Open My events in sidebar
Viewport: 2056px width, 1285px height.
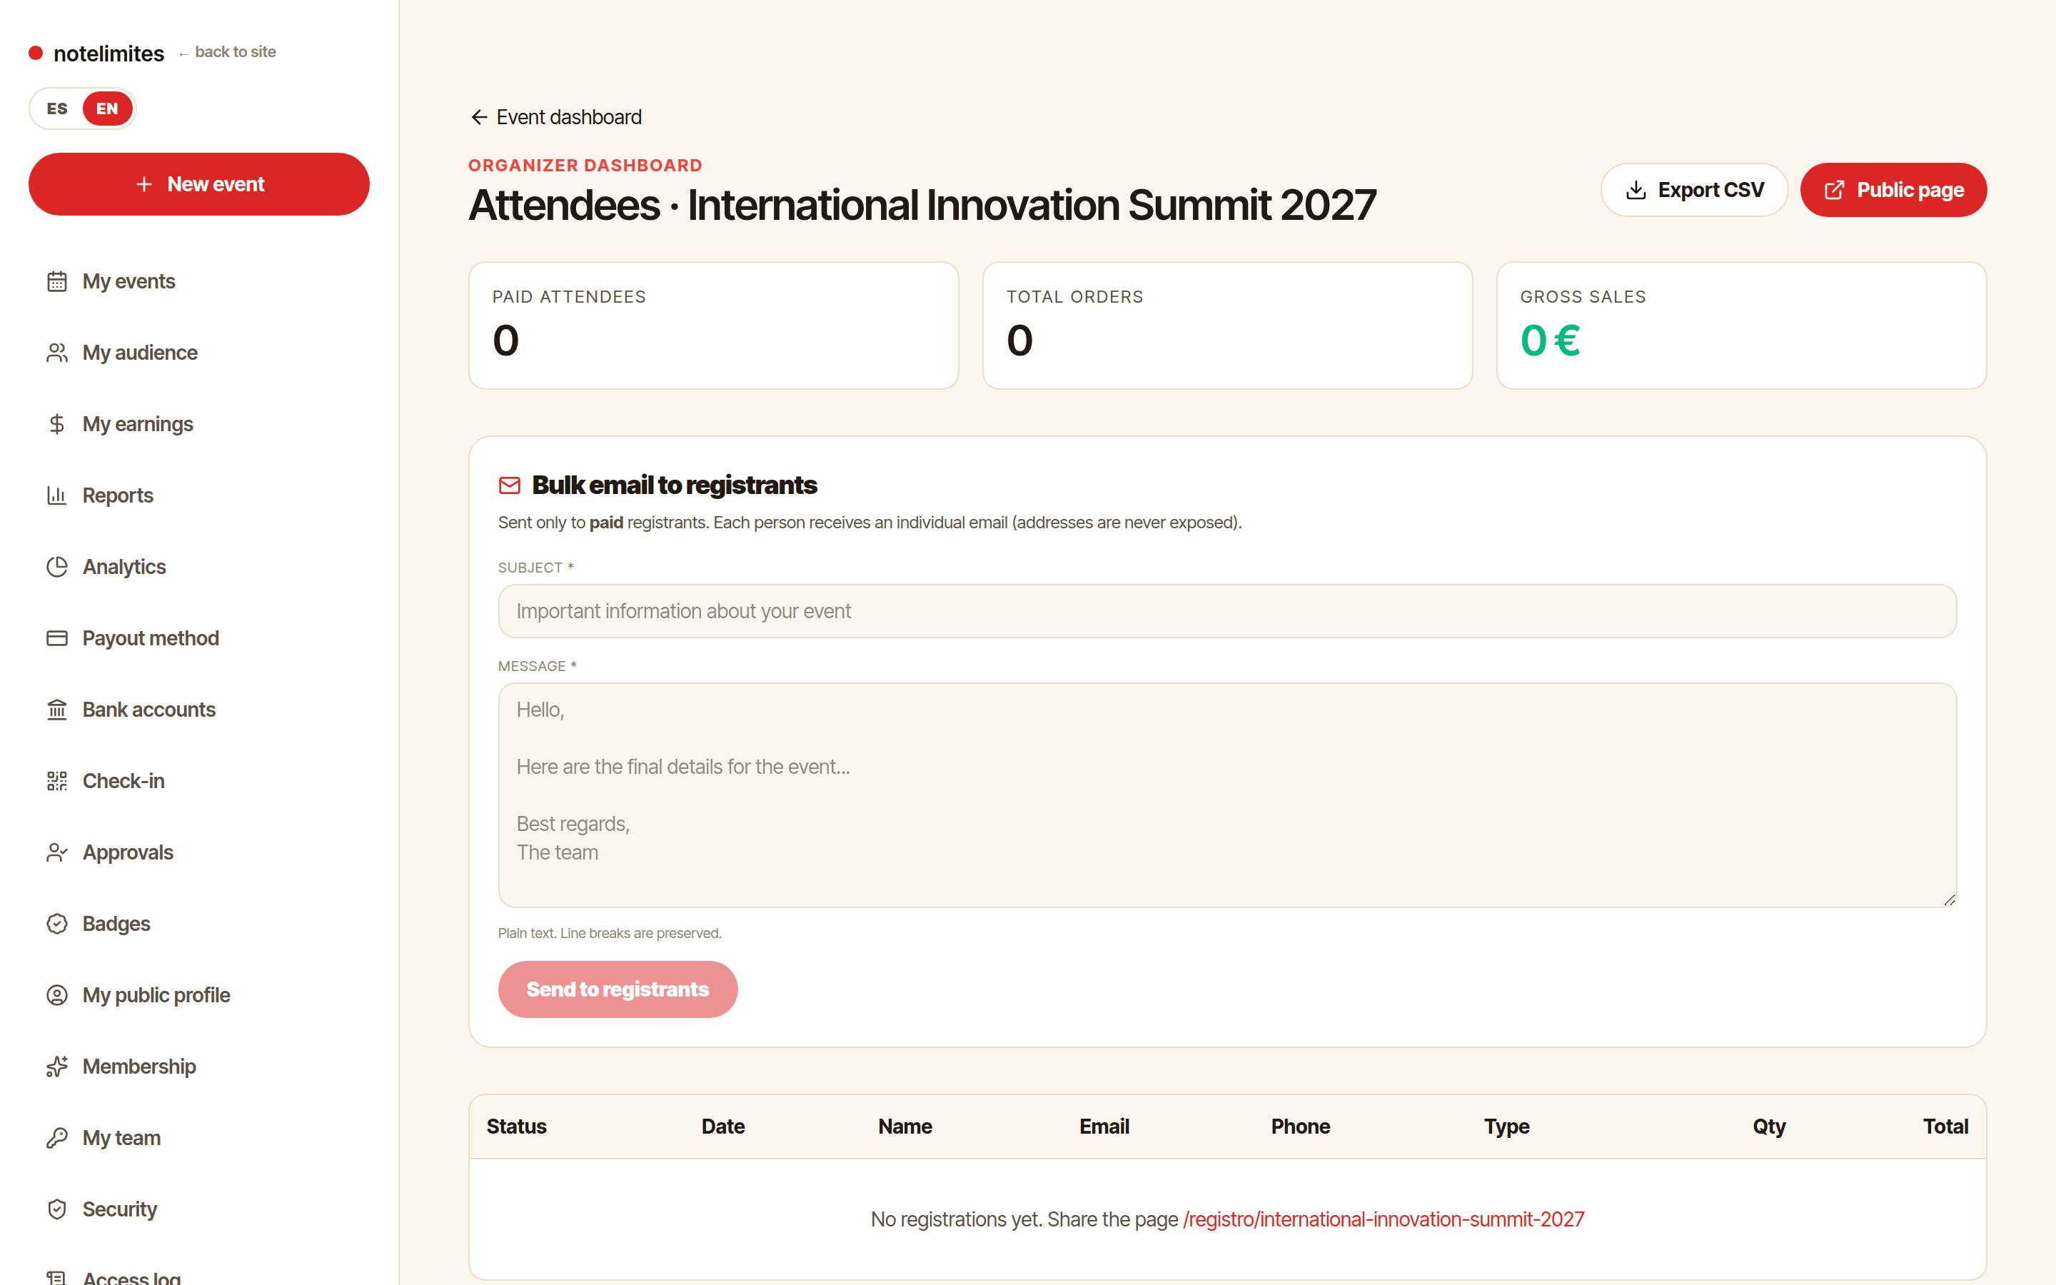[x=198, y=281]
